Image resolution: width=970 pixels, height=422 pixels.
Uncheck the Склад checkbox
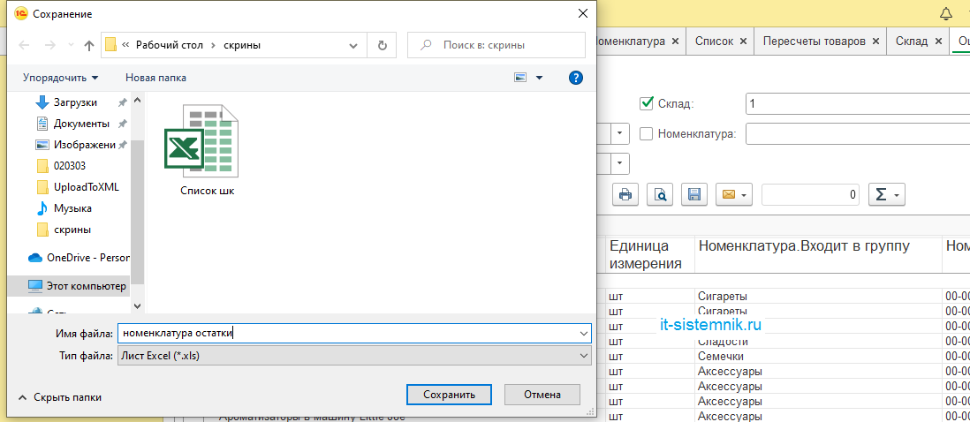tap(646, 103)
